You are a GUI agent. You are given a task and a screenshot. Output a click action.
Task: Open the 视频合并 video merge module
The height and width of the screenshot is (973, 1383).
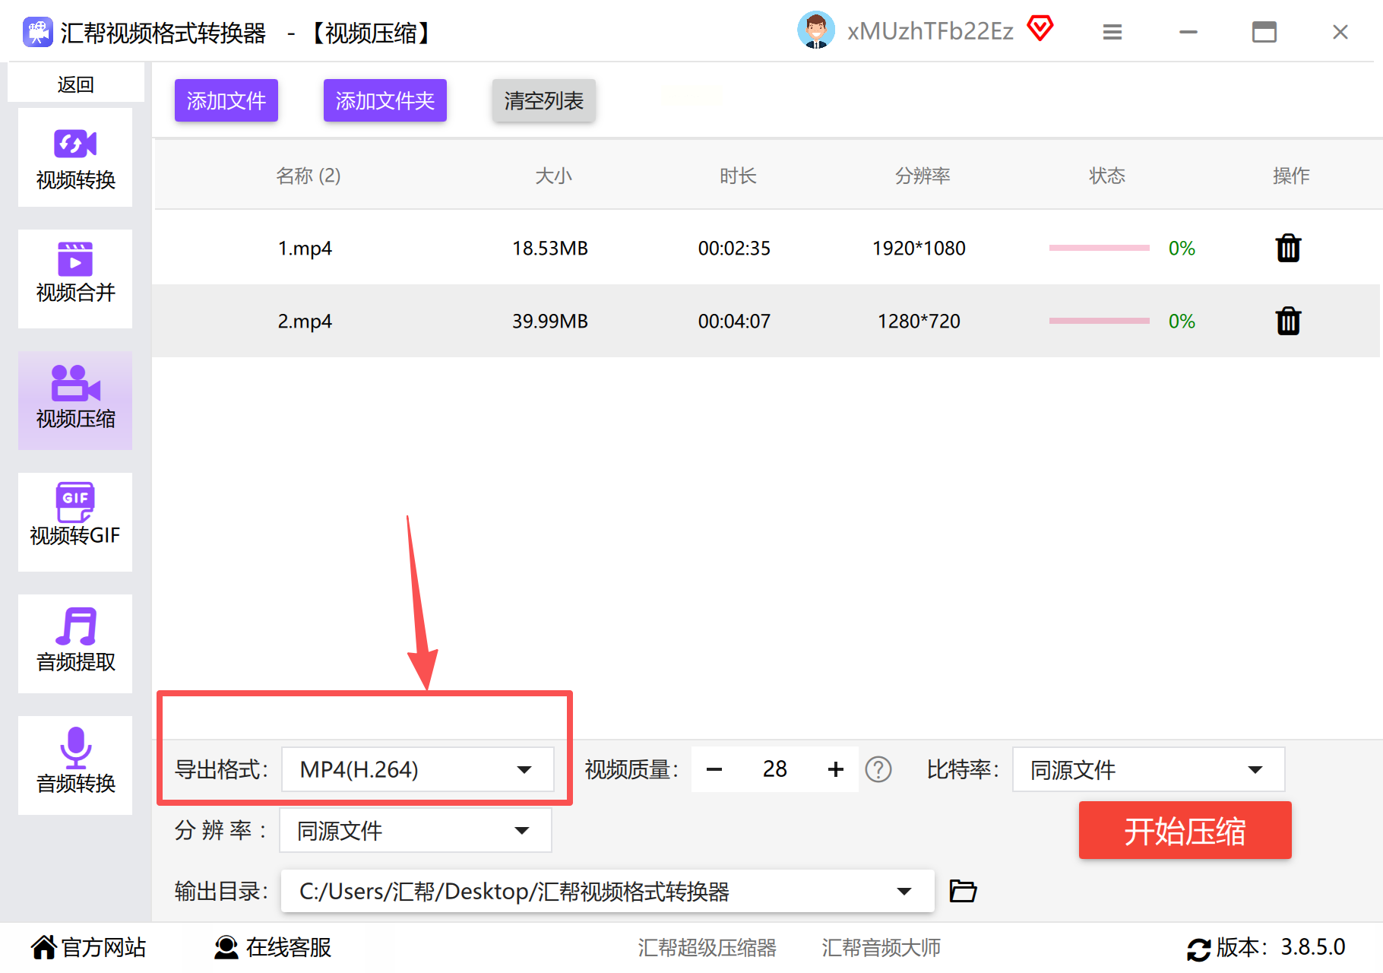(75, 279)
